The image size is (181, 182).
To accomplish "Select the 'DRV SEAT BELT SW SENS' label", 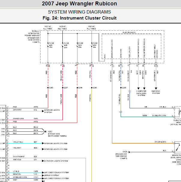I will point(156,51).
